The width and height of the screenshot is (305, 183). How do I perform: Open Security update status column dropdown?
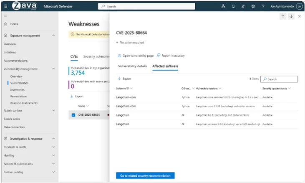pyautogui.click(x=289, y=89)
